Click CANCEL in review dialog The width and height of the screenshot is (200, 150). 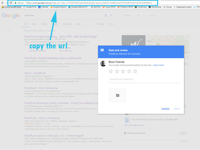pos(165,109)
